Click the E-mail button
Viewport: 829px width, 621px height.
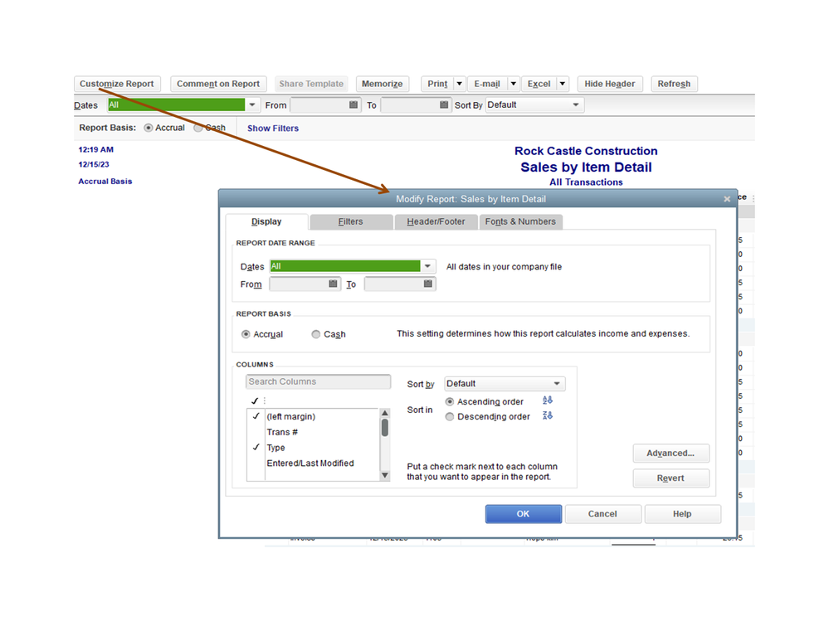tap(487, 84)
